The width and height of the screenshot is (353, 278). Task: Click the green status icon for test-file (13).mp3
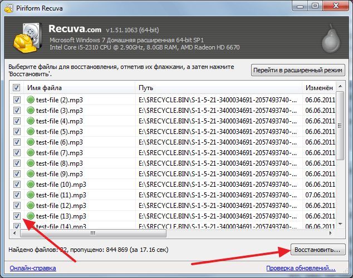coord(31,216)
